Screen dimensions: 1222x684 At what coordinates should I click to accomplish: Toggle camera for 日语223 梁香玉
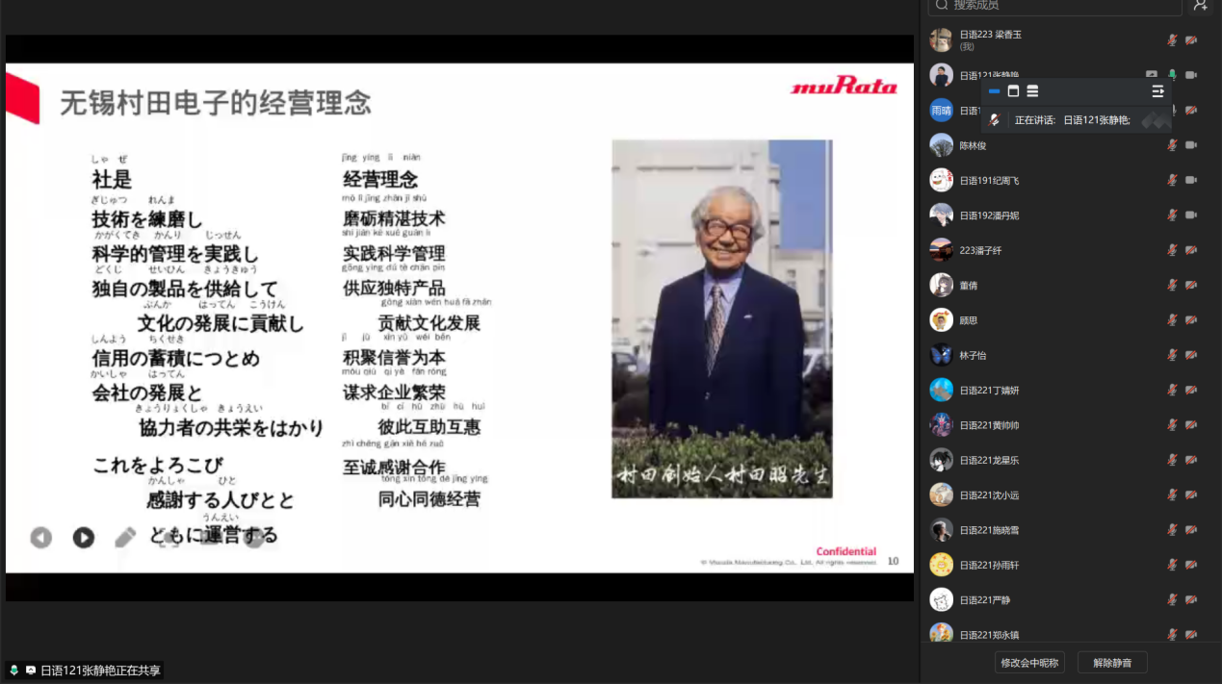click(x=1191, y=40)
